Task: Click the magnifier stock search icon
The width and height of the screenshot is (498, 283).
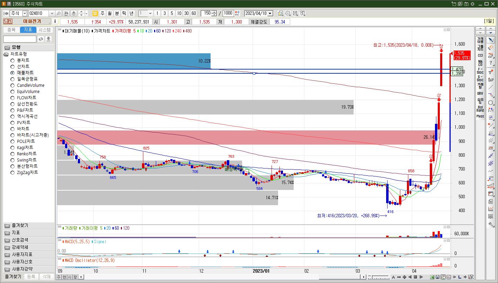Action: 59,13
